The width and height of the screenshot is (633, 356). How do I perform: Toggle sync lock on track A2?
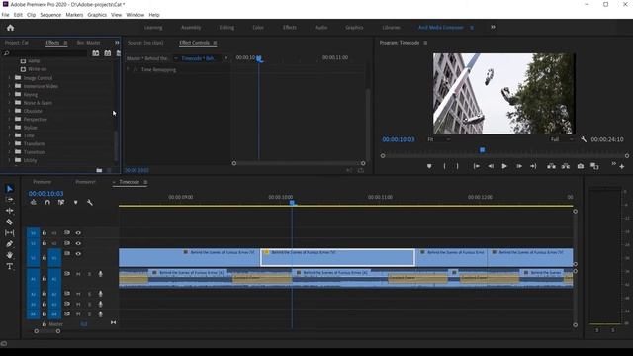click(67, 294)
